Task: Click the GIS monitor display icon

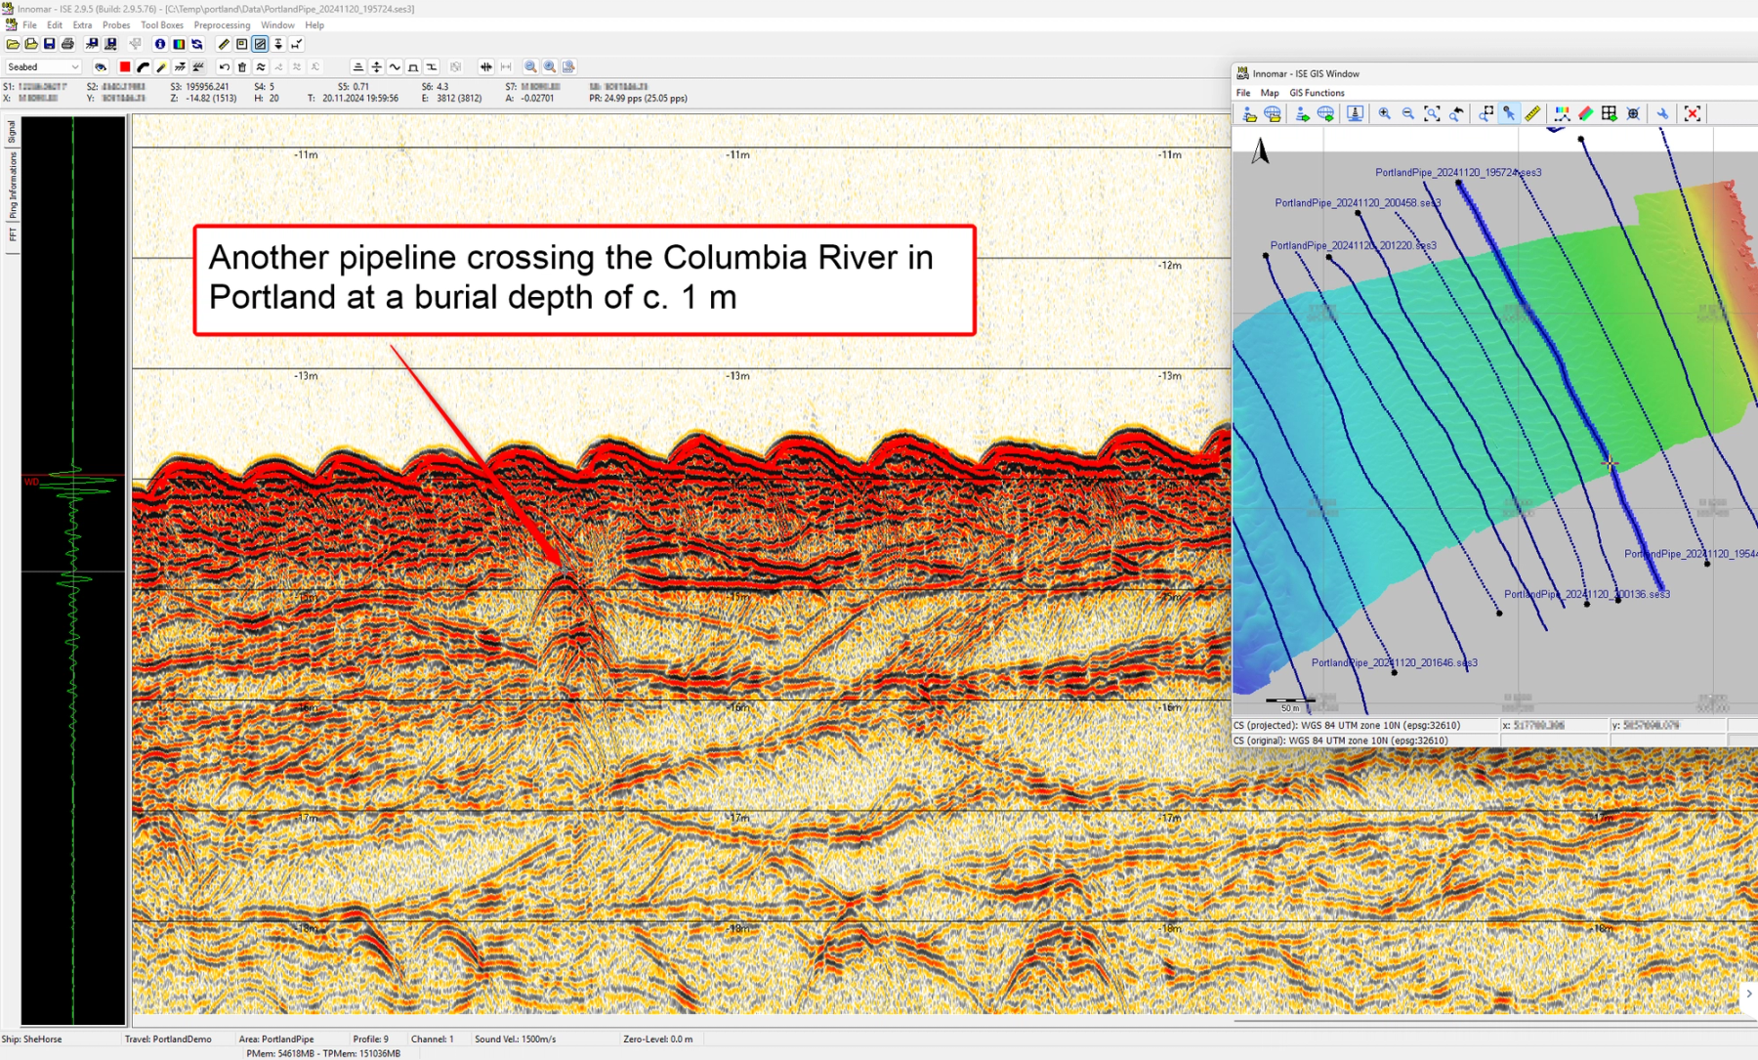Action: click(1355, 113)
